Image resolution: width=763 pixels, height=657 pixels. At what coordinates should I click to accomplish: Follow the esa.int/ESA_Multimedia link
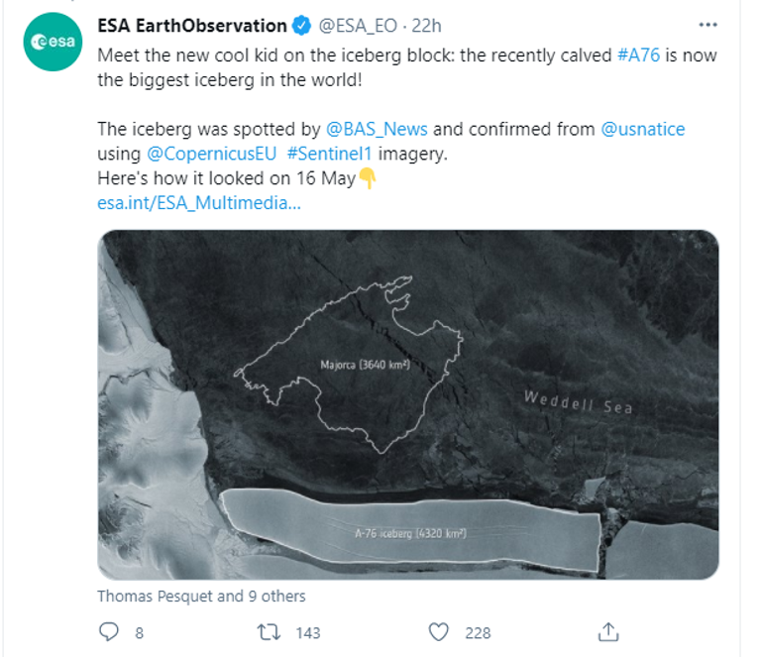tap(199, 203)
